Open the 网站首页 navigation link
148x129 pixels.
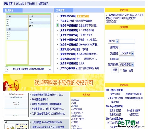(8, 4)
